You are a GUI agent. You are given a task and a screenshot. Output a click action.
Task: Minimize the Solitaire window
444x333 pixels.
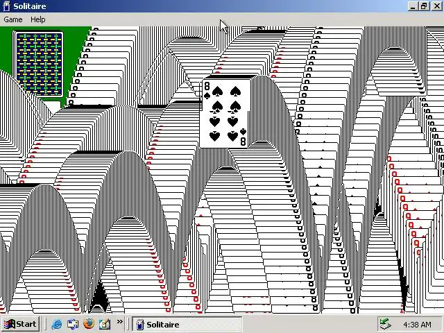(x=413, y=6)
